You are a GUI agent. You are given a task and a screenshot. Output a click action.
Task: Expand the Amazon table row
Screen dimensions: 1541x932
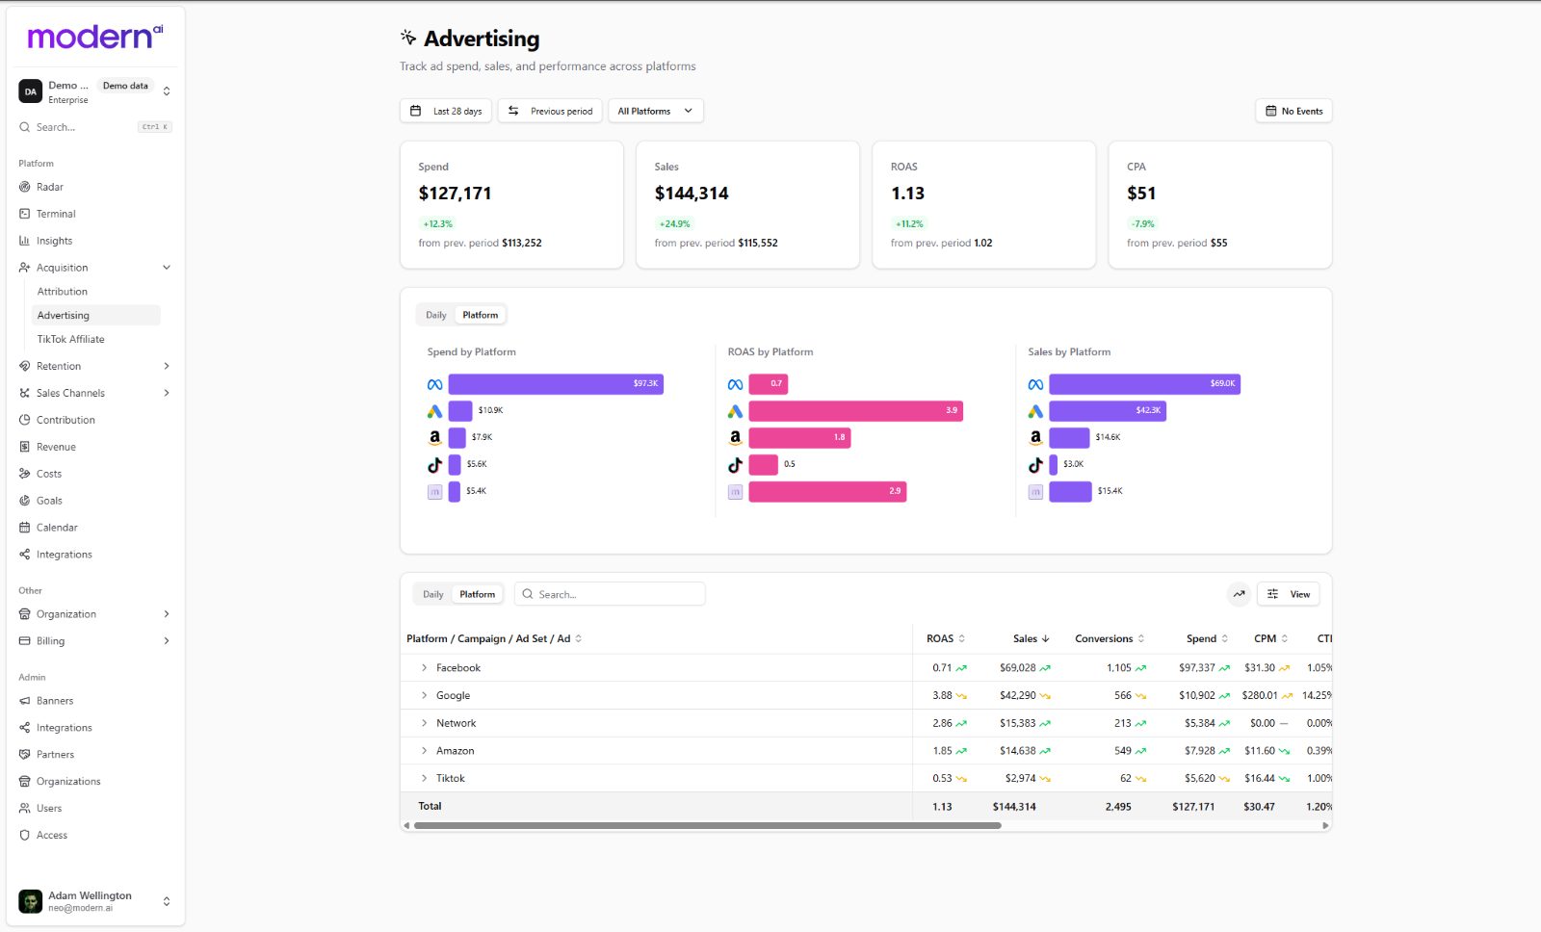(x=424, y=750)
